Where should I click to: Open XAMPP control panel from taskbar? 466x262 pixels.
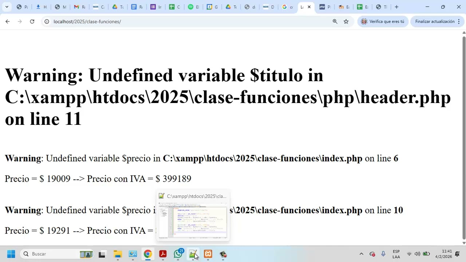pos(208,254)
